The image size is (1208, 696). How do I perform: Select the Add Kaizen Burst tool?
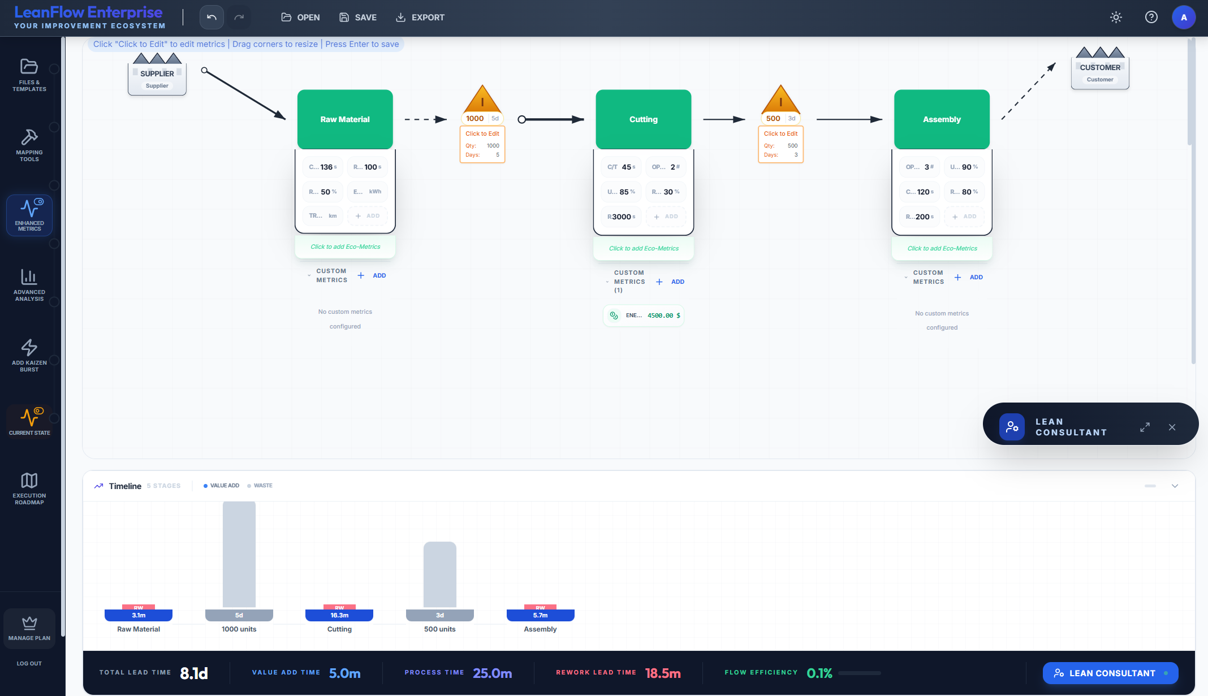[29, 355]
